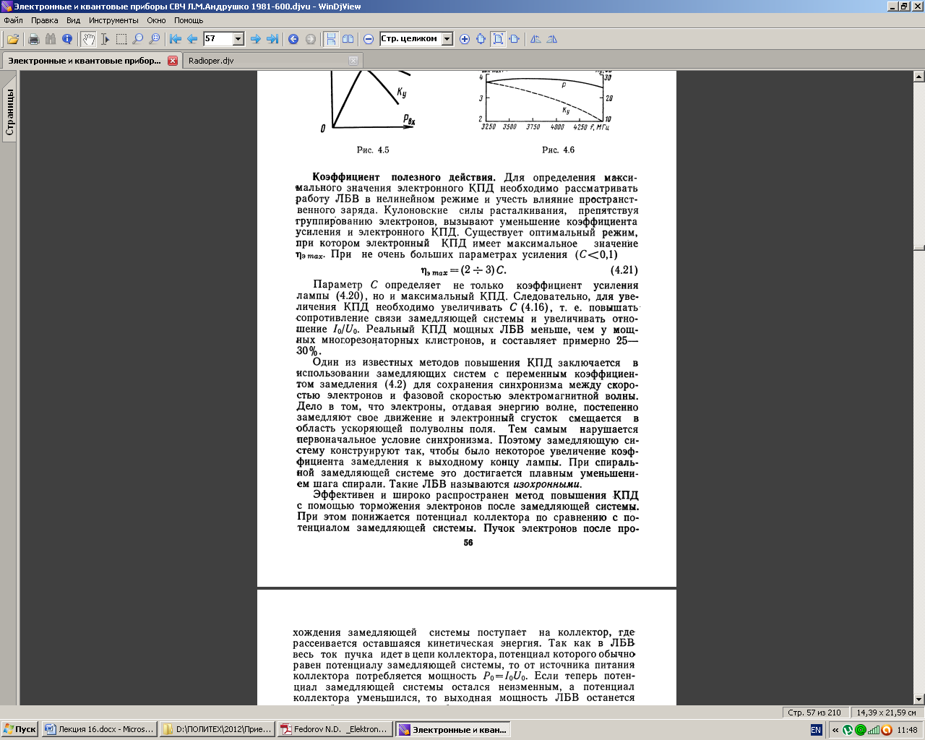This screenshot has width=925, height=740.
Task: Toggle continuous page layout
Action: (331, 39)
